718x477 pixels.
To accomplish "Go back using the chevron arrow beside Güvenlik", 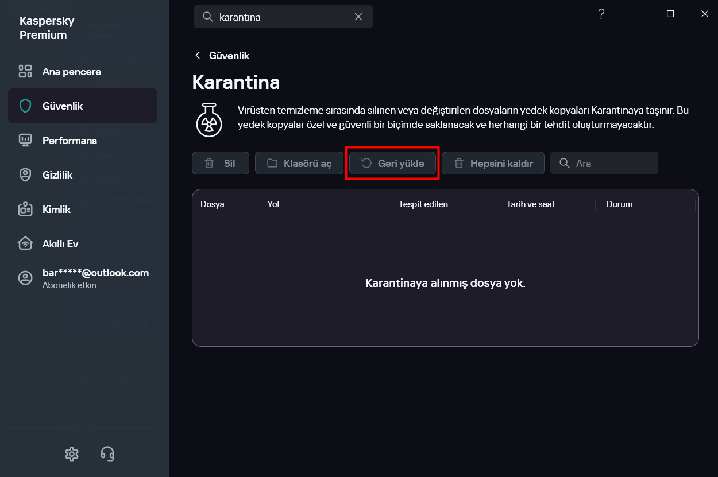I will [198, 56].
